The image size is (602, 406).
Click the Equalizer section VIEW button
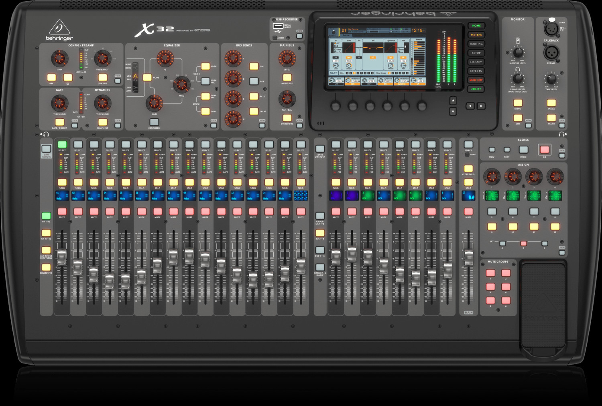[x=214, y=126]
